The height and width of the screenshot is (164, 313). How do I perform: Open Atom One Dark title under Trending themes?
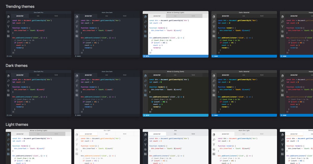click(x=107, y=12)
